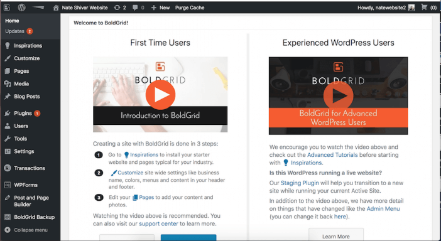Click the Blog Posts pushpin icon

coord(8,97)
